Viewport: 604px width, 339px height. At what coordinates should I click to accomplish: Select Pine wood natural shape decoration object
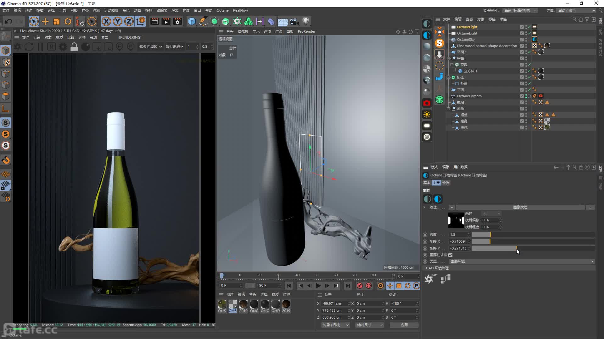[x=487, y=46]
